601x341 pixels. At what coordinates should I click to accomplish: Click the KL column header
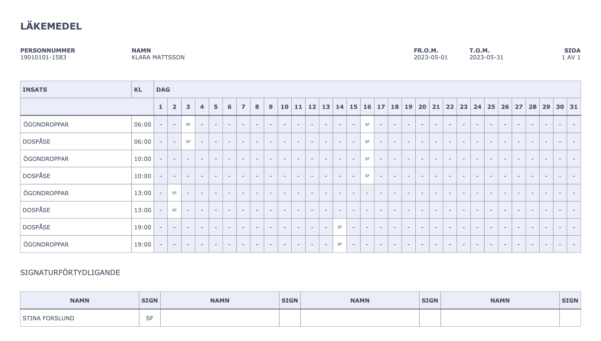138,90
